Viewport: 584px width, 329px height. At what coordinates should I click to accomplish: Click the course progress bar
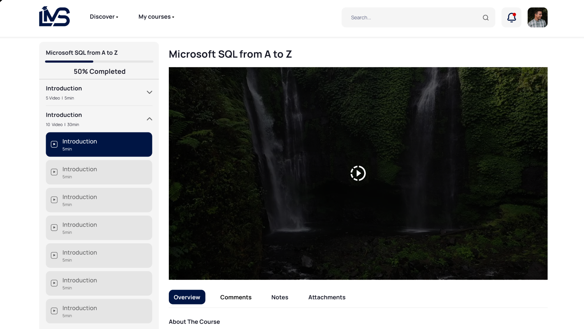pos(99,61)
